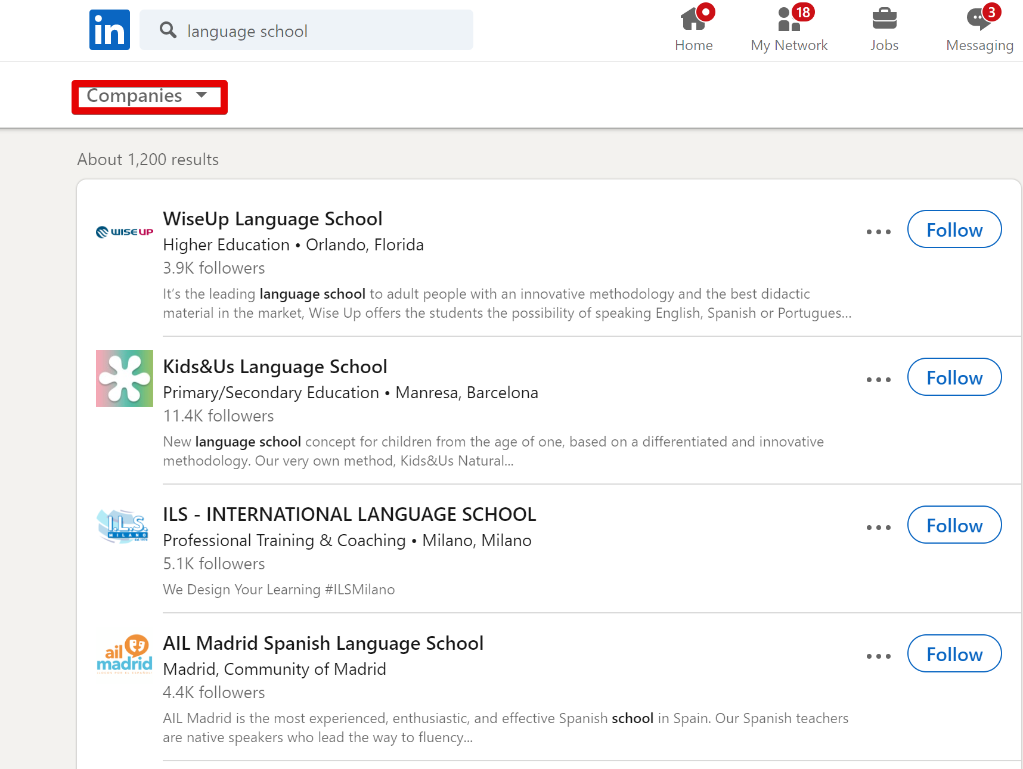The height and width of the screenshot is (769, 1023).
Task: Click 'Professional Training & Coaching • Milano, Milano'
Action: pyautogui.click(x=347, y=541)
